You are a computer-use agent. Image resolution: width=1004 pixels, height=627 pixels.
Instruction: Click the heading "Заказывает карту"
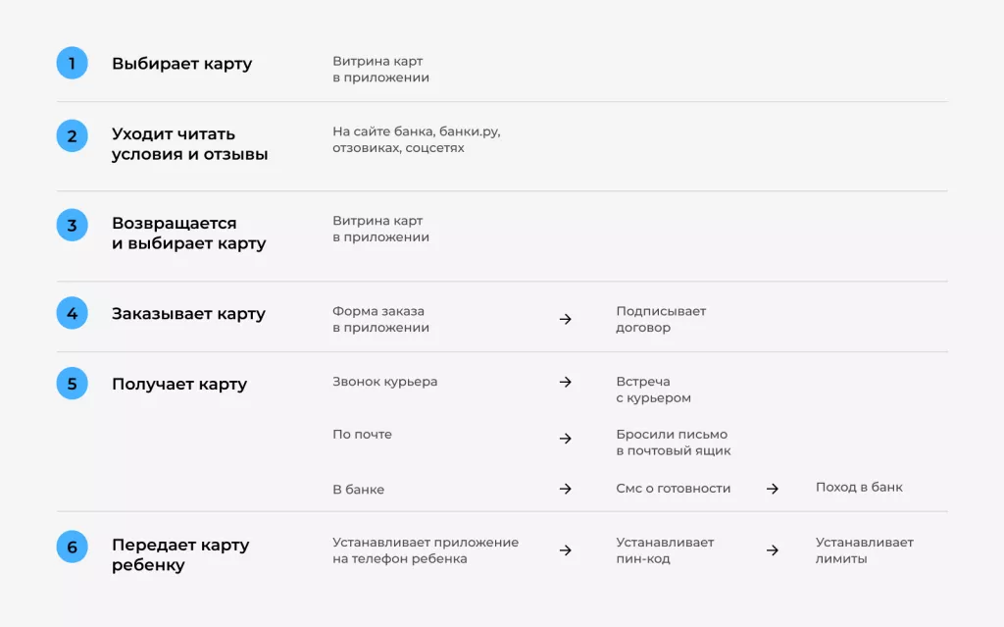coord(188,314)
